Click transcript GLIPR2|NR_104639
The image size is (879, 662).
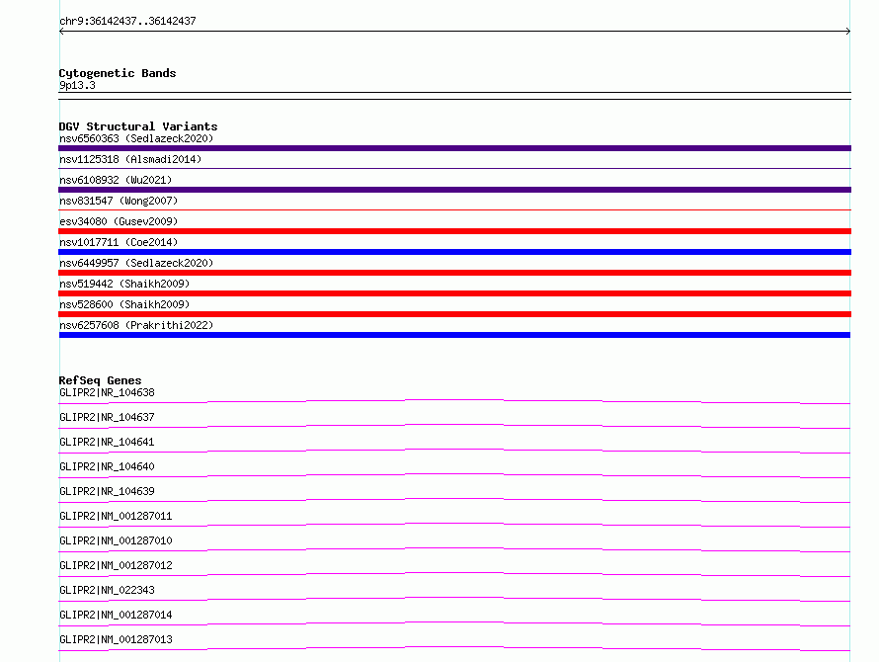pyautogui.click(x=107, y=491)
